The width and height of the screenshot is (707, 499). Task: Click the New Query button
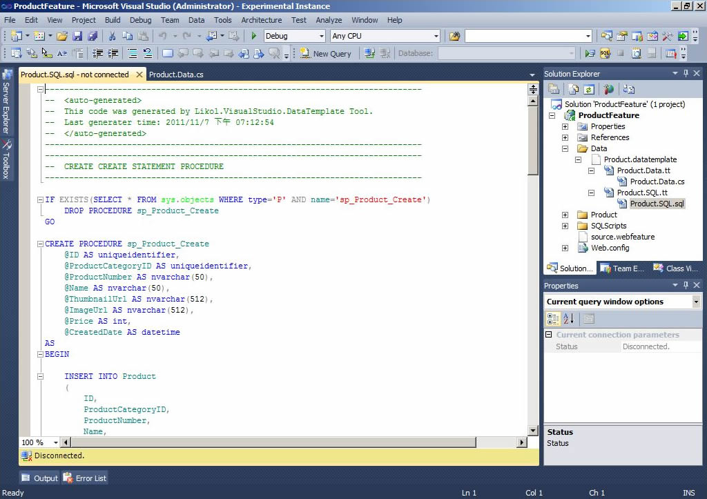[326, 53]
